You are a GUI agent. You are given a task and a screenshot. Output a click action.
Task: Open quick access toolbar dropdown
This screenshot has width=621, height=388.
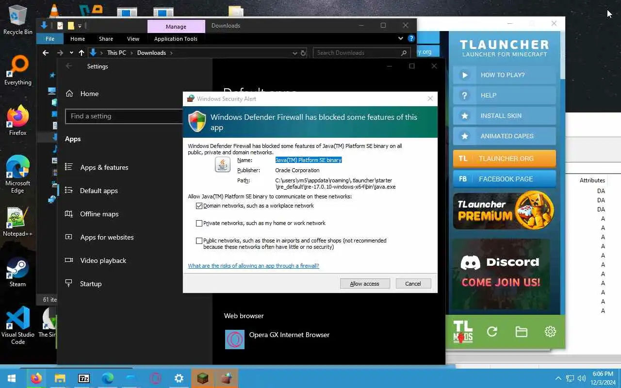click(x=80, y=26)
